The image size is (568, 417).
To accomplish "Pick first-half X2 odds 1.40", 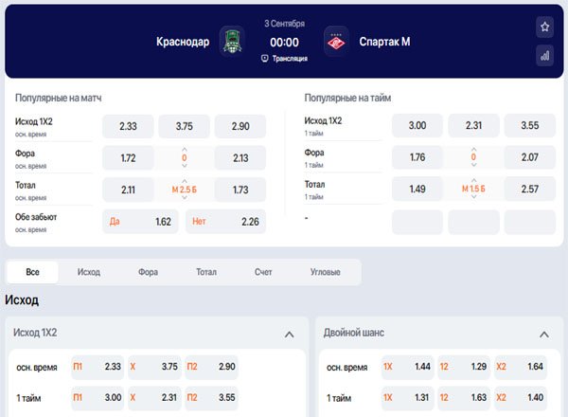I will click(x=521, y=398).
